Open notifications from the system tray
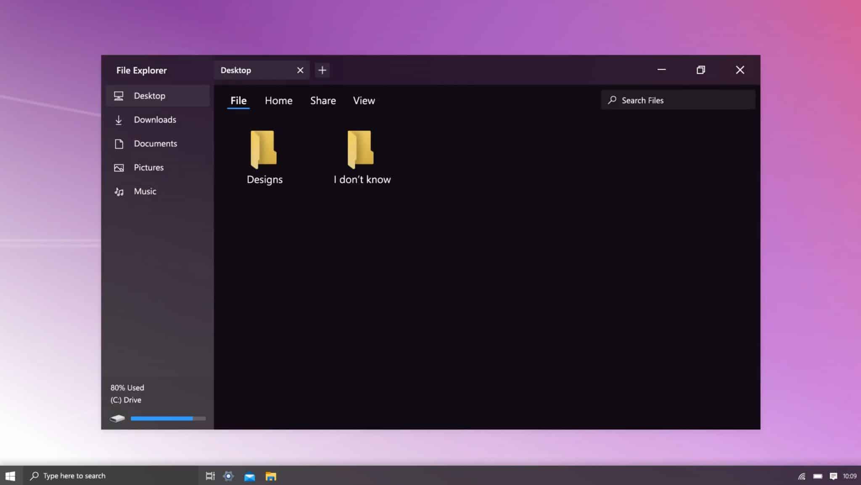 coord(833,475)
